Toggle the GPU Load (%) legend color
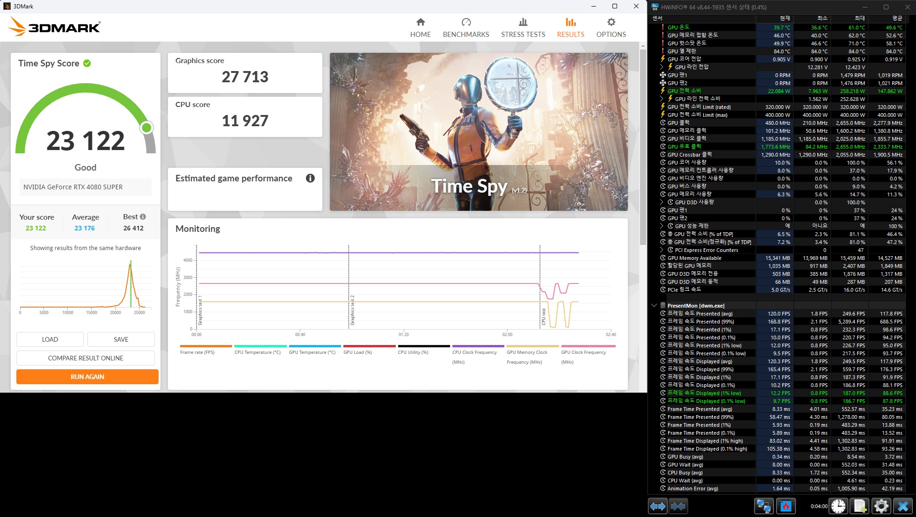916x517 pixels. pos(369,346)
